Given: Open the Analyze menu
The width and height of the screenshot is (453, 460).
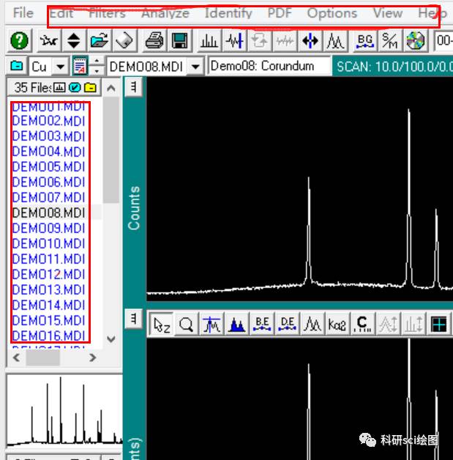Looking at the screenshot, I should click(x=165, y=13).
